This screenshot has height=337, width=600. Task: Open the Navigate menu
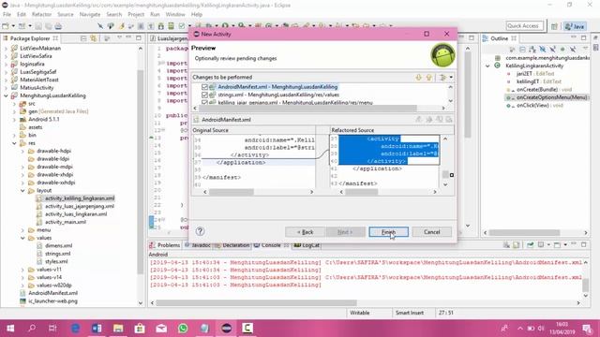90,14
